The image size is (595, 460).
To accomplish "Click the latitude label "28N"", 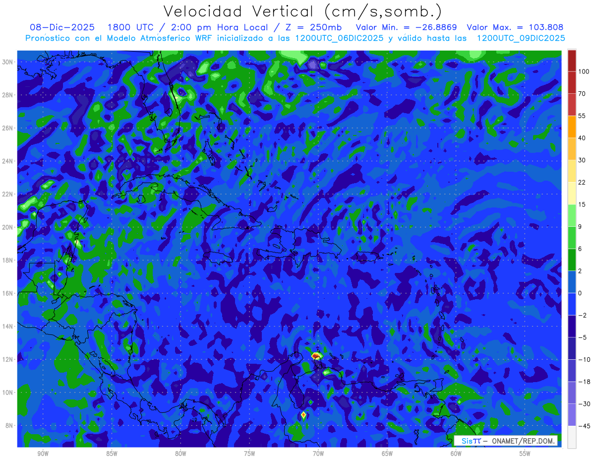I will click(x=8, y=95).
